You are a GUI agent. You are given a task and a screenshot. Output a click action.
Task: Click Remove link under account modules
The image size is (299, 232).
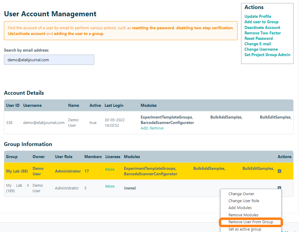click(x=157, y=128)
